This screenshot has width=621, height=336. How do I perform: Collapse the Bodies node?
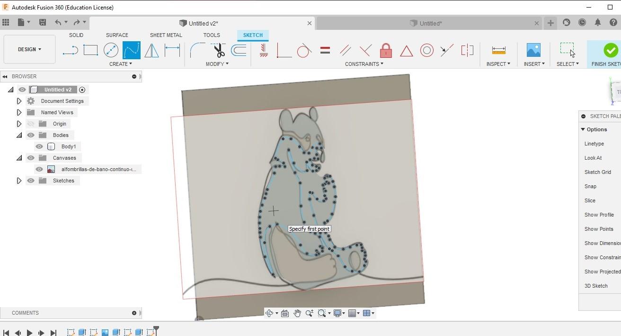[x=19, y=135]
